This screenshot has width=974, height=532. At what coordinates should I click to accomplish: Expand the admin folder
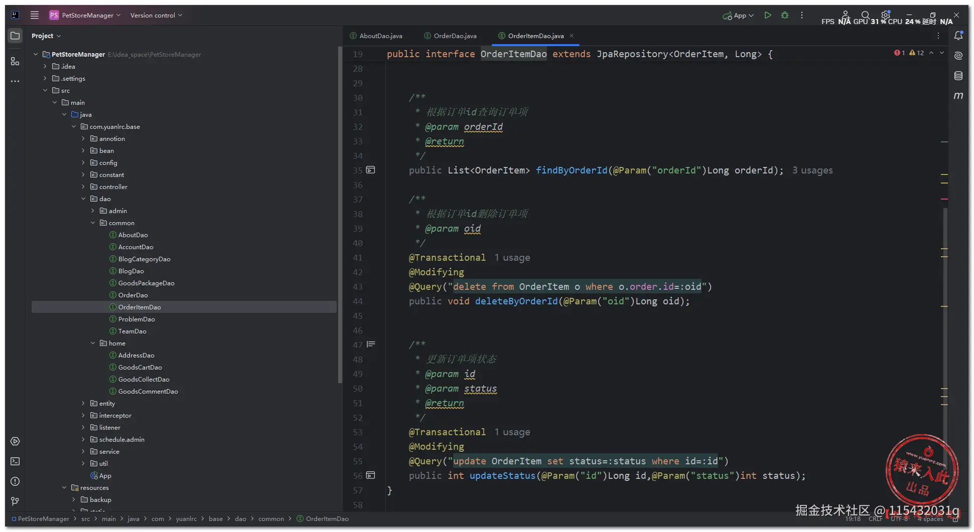93,211
